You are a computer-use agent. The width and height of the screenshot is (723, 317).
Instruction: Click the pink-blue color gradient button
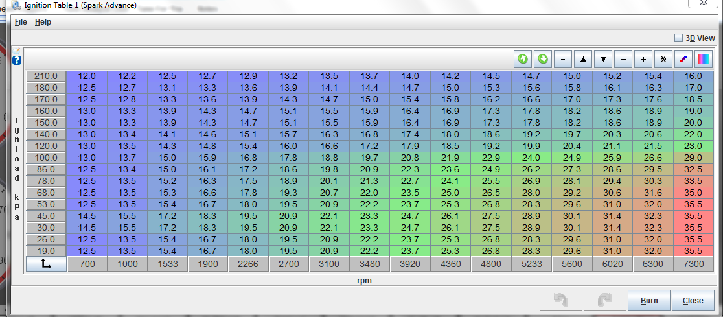pos(703,59)
